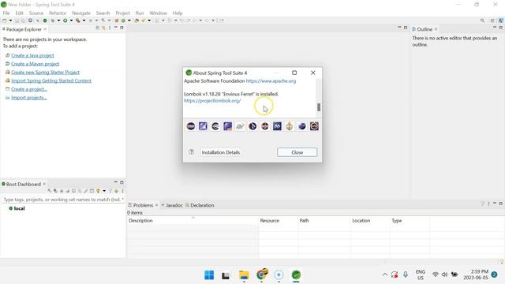Toggle Link with Editor in Package Explorer

click(x=103, y=28)
